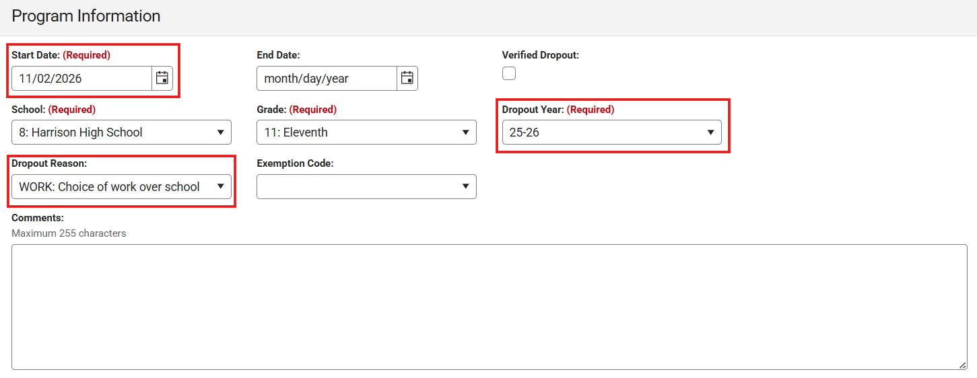The height and width of the screenshot is (378, 977).
Task: Click the Exemption Code label
Action: pos(296,163)
